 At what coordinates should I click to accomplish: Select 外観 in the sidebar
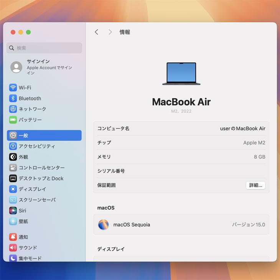(23, 157)
